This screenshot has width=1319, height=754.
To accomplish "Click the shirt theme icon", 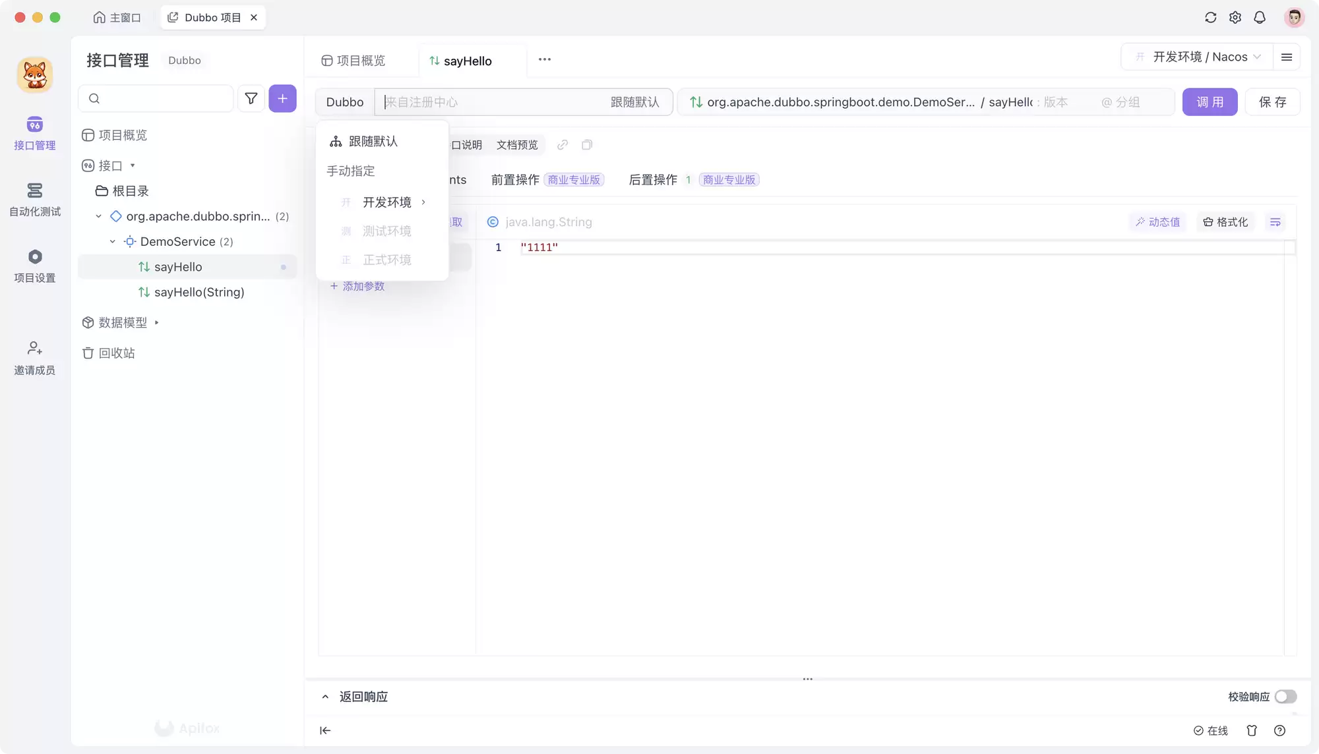I will (1252, 730).
